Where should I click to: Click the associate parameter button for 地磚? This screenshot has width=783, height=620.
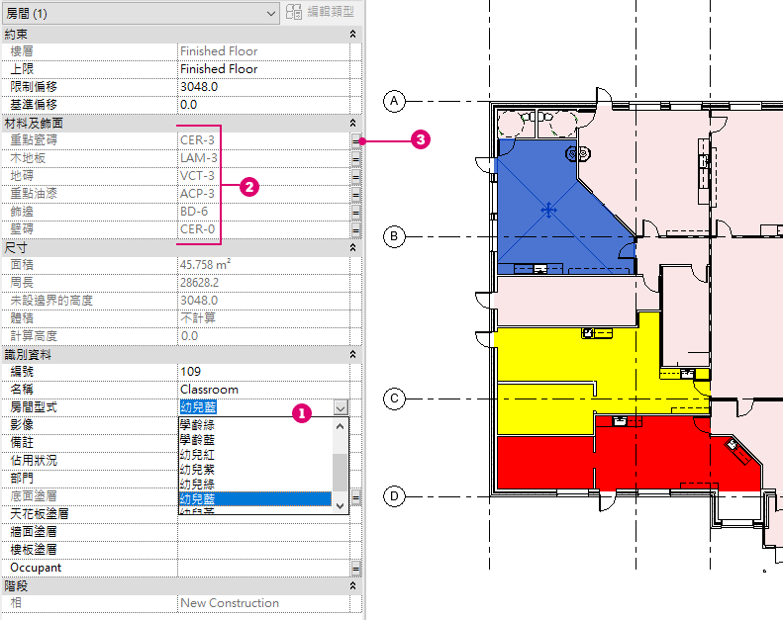[x=355, y=177]
